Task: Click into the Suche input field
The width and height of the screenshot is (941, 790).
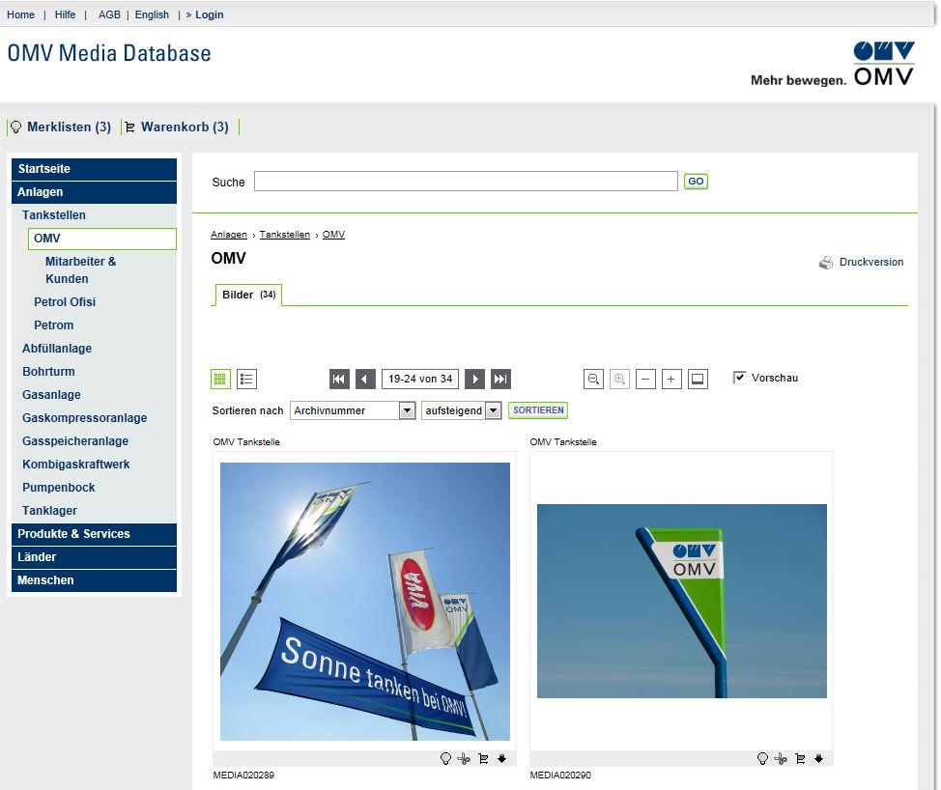Action: [x=466, y=182]
